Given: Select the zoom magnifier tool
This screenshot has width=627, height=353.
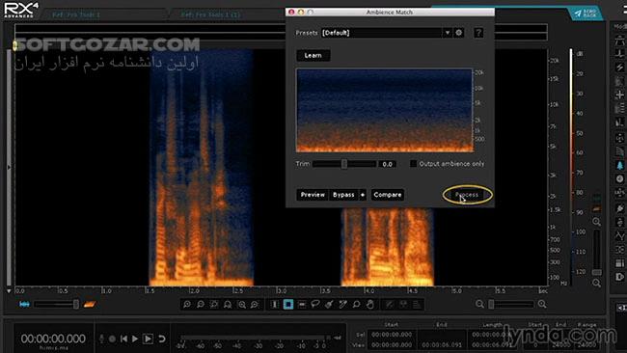Looking at the screenshot, I should (x=356, y=305).
